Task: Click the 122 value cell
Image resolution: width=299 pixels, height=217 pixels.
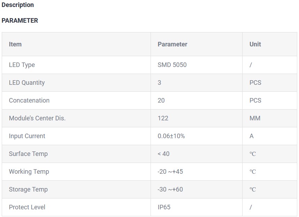Action: (x=163, y=118)
